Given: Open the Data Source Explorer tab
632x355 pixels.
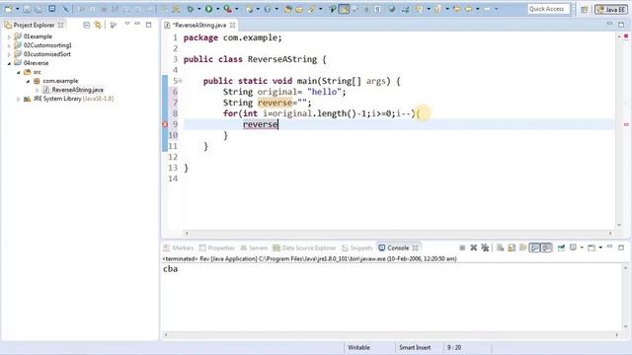Looking at the screenshot, I should coord(304,248).
